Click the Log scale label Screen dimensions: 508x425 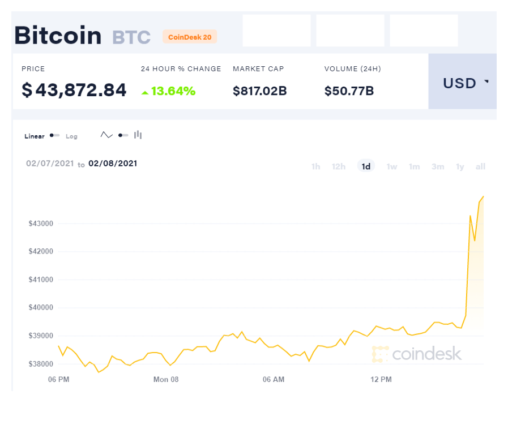71,136
